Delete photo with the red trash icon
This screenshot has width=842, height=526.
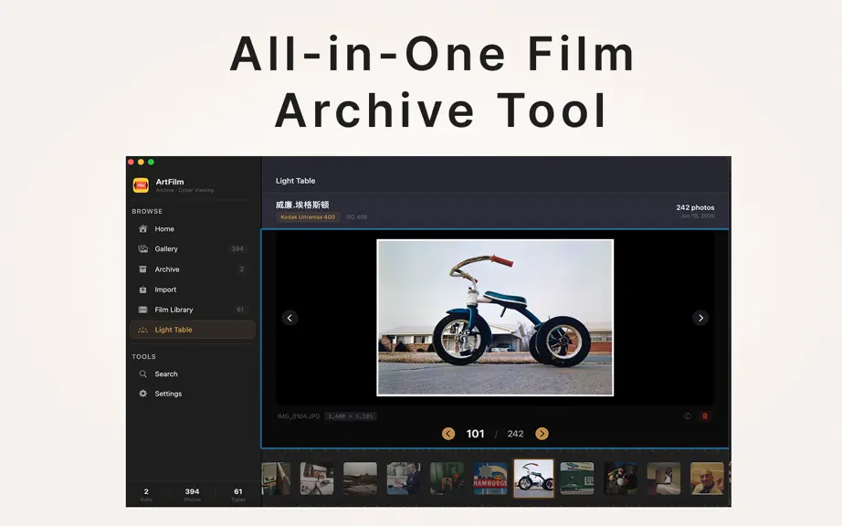pos(705,416)
